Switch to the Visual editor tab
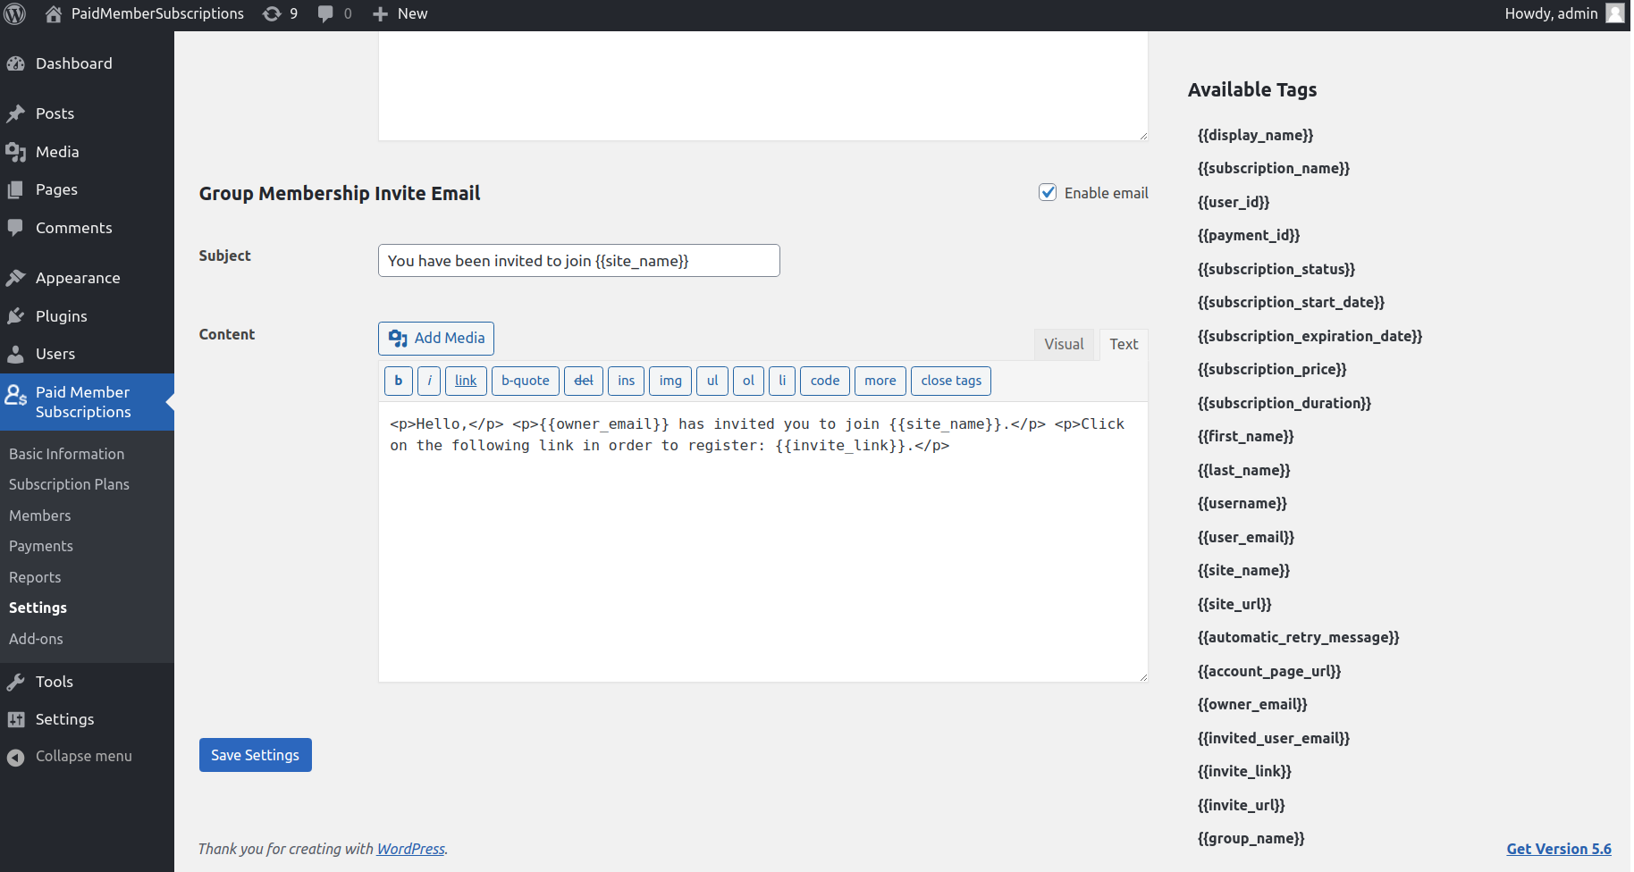 pos(1064,344)
